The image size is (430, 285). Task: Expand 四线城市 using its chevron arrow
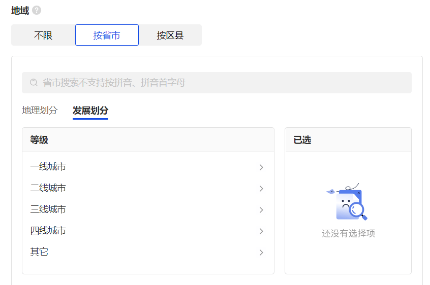tap(261, 231)
